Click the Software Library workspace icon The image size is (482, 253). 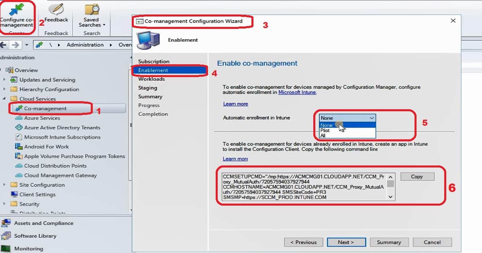[x=6, y=236]
